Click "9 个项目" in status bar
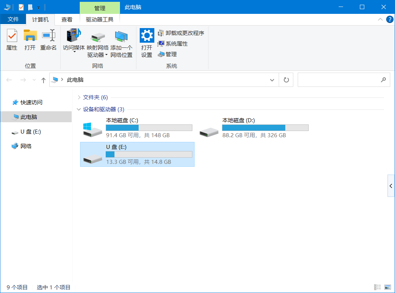 click(17, 287)
